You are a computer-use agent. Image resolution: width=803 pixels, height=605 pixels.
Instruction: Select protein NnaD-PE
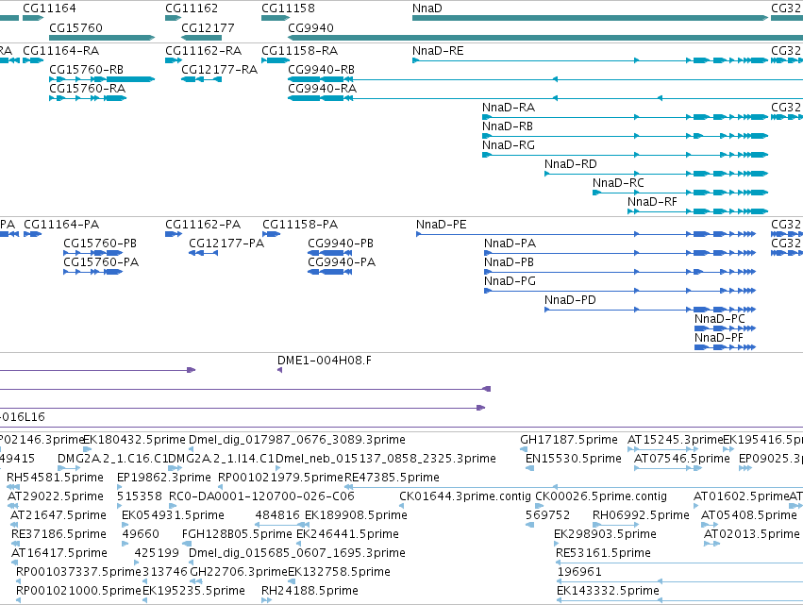(x=442, y=225)
